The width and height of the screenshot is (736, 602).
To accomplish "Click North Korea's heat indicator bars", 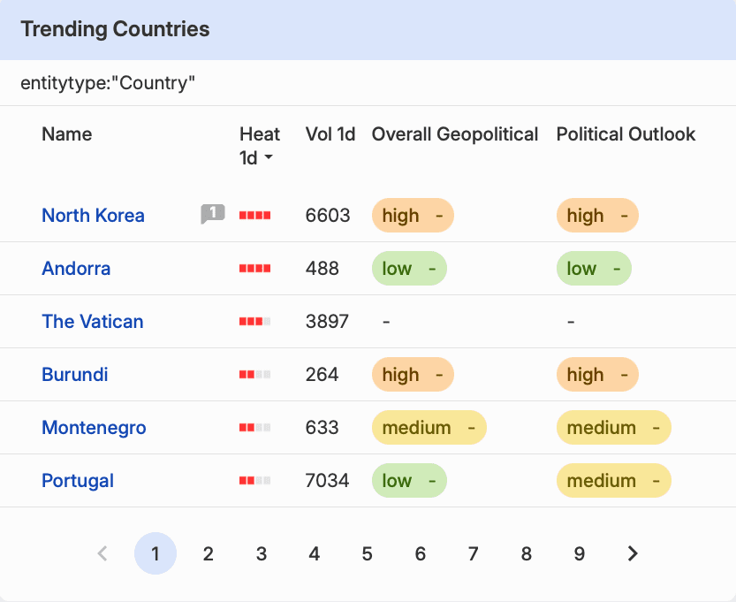I will click(254, 216).
